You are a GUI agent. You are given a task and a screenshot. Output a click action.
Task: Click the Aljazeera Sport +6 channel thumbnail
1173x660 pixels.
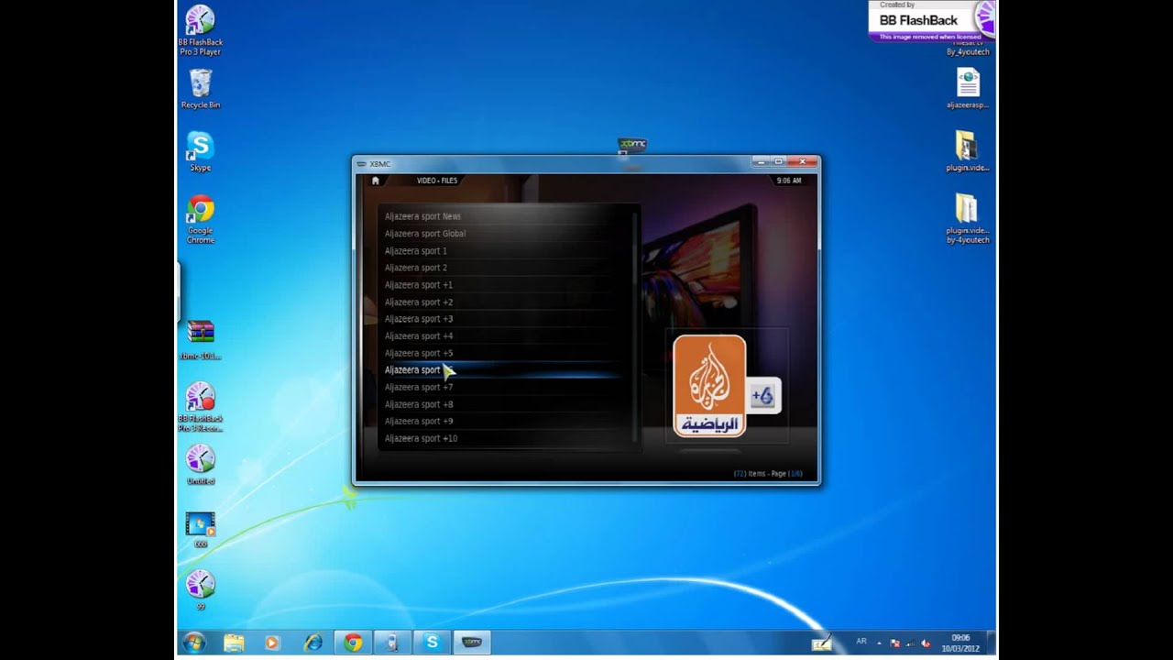(727, 386)
